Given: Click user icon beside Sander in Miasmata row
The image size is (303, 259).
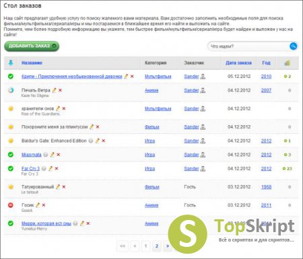Looking at the screenshot, I should (203, 155).
